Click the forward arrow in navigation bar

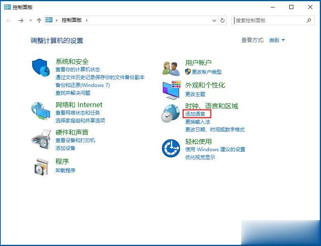click(x=21, y=21)
